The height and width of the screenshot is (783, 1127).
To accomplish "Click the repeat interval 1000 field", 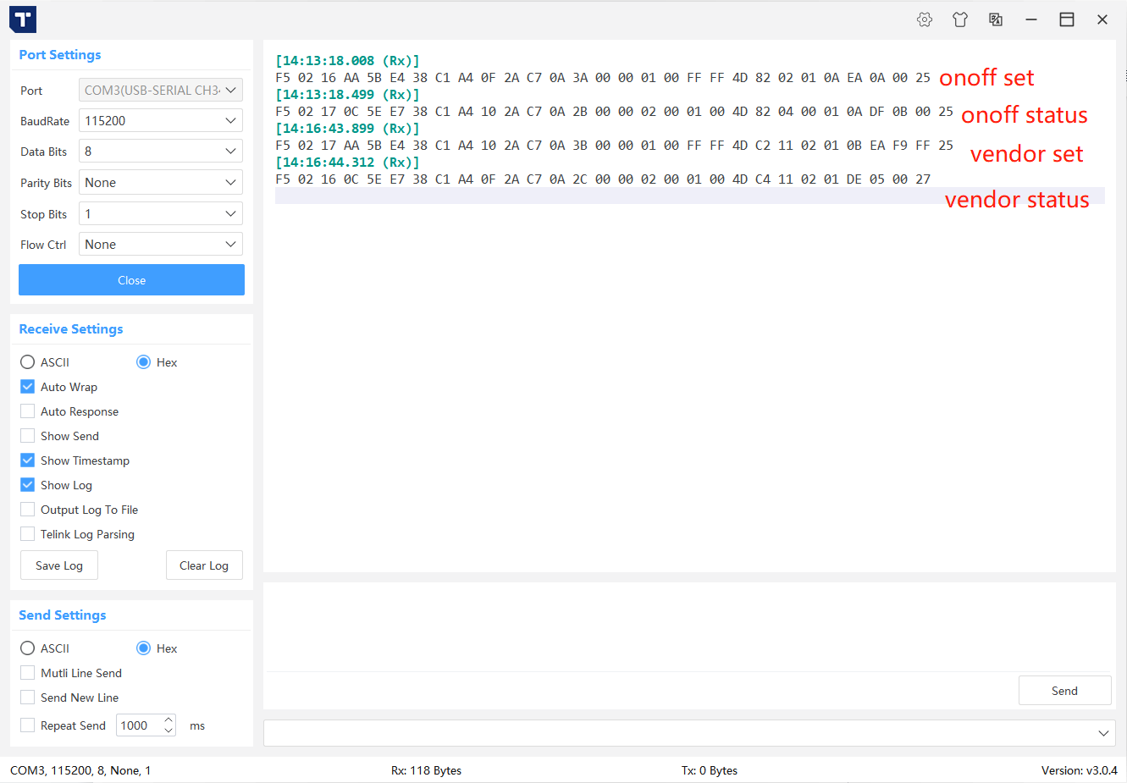I will click(139, 725).
